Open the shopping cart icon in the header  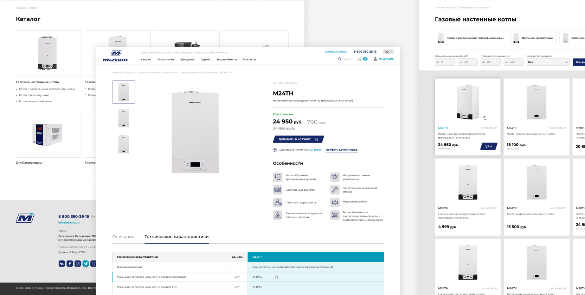359,59
